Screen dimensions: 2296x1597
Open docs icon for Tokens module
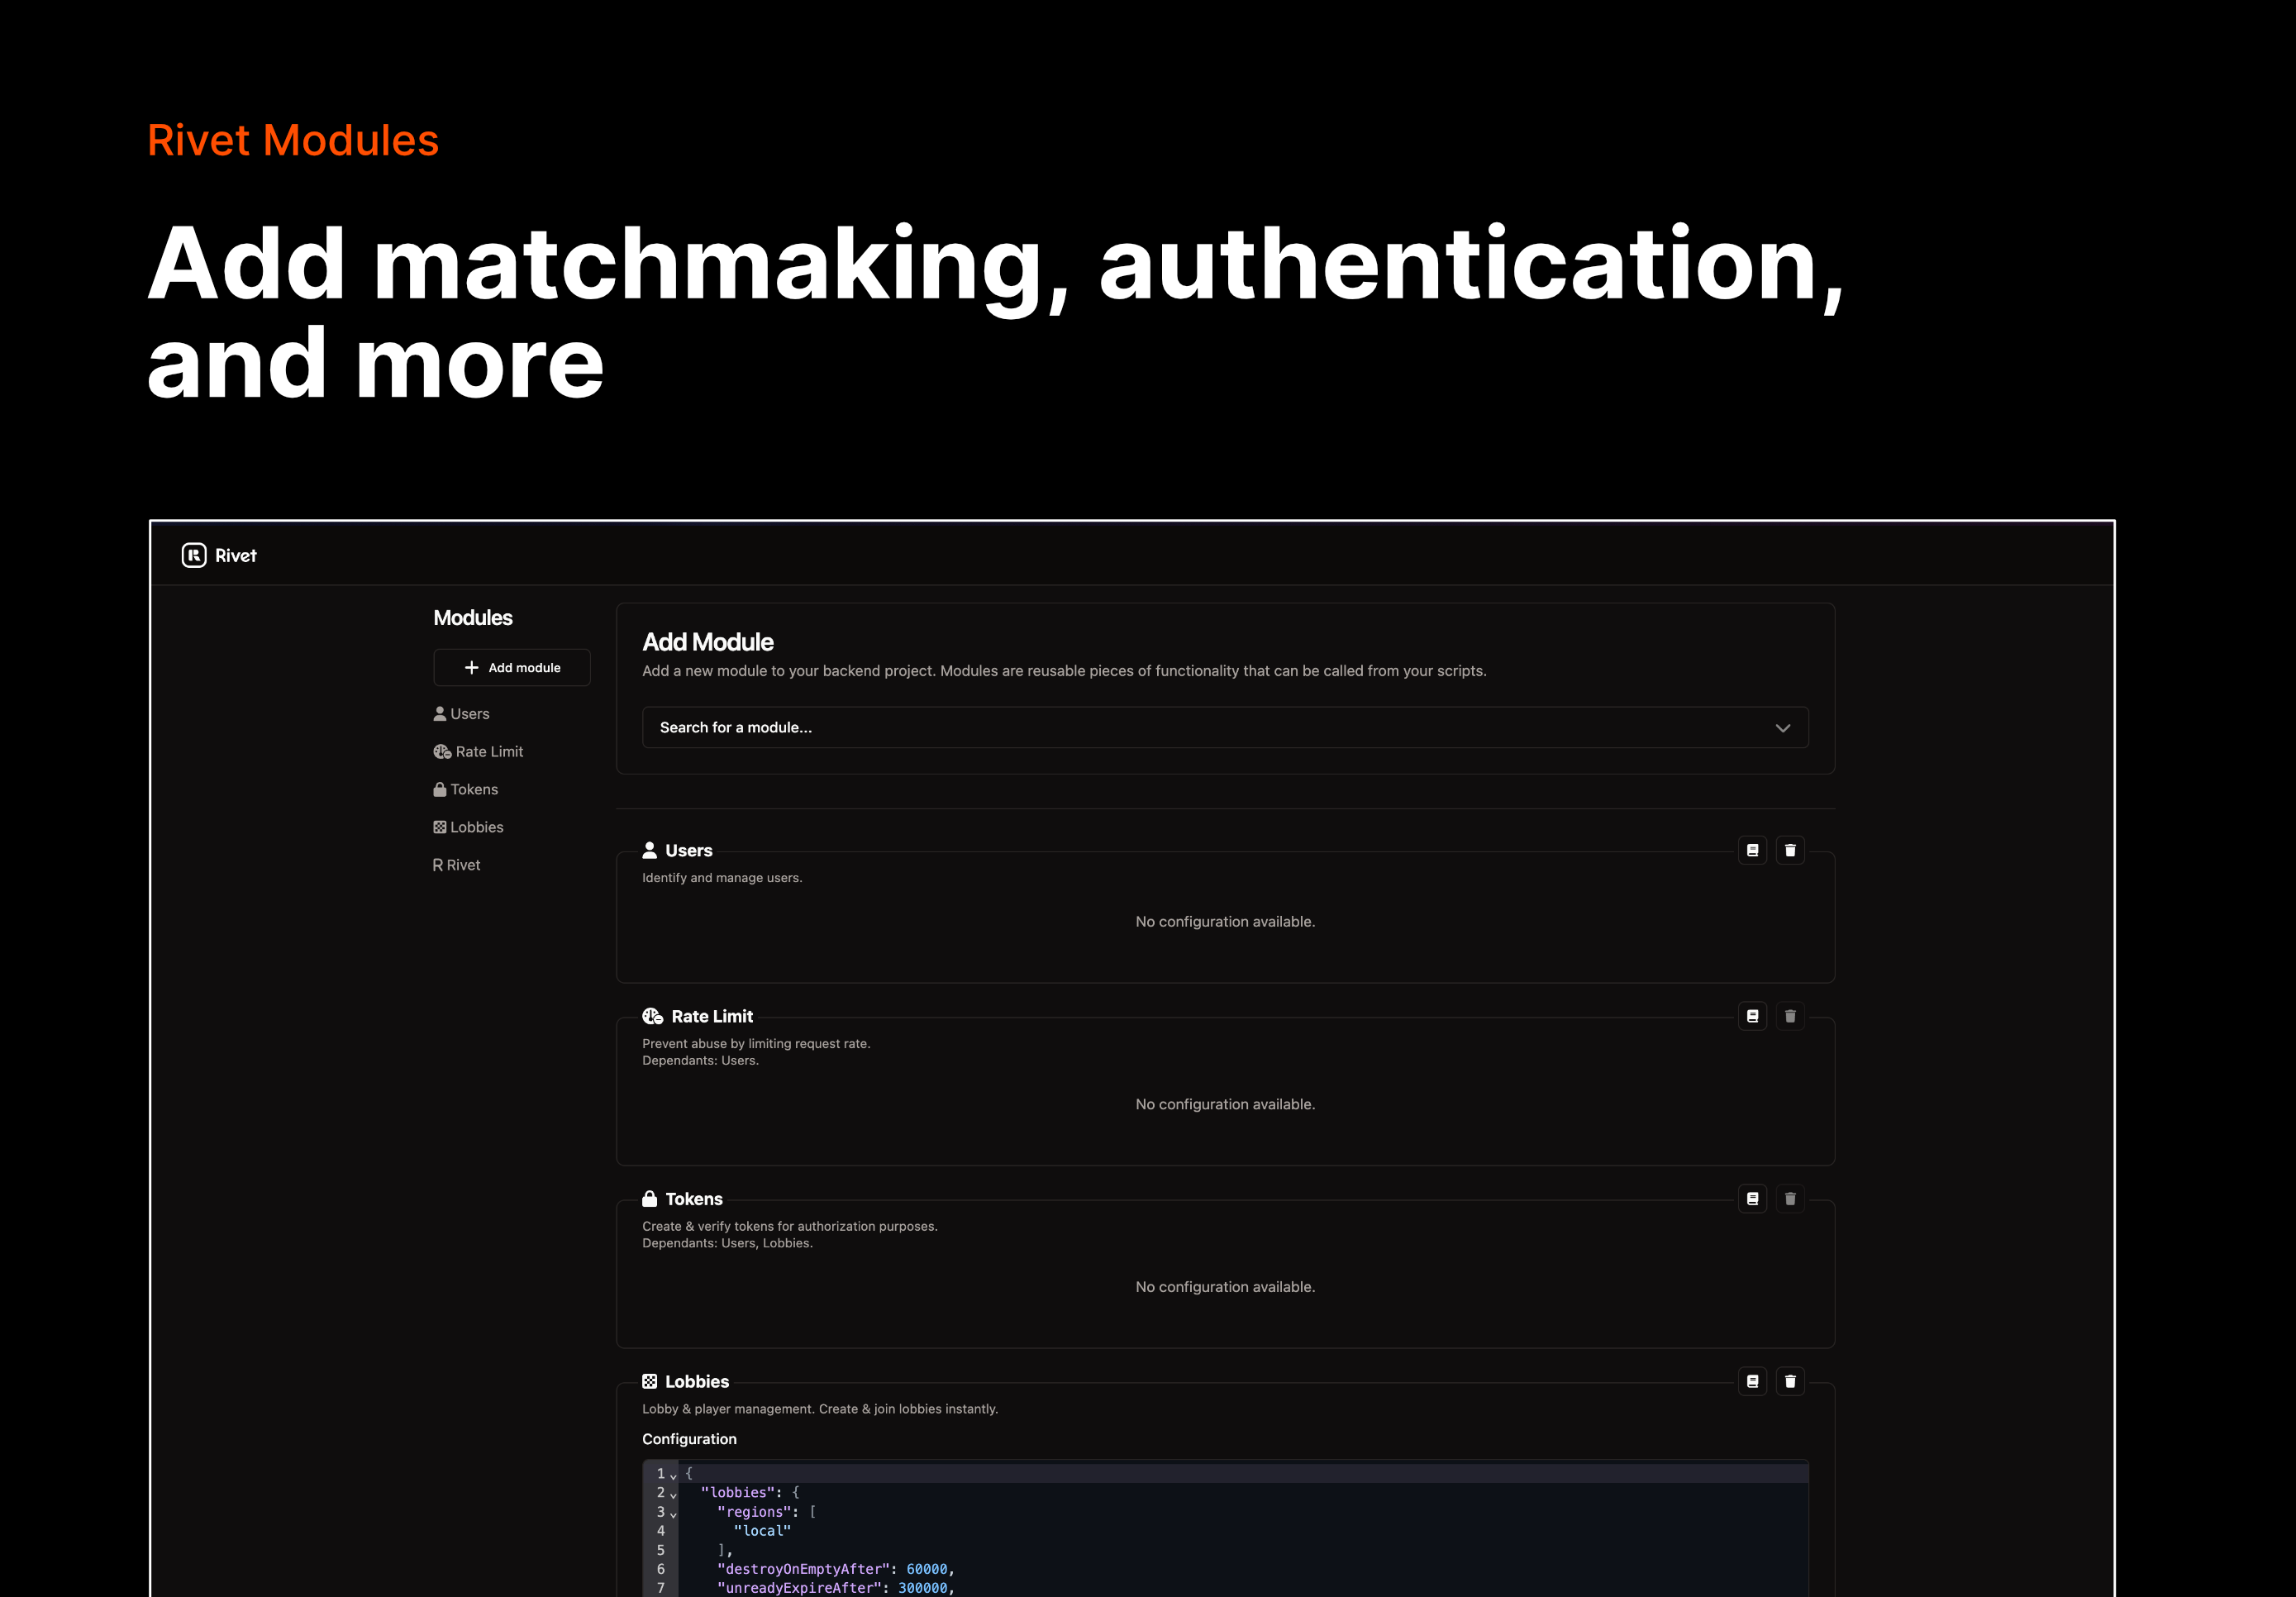click(x=1752, y=1199)
